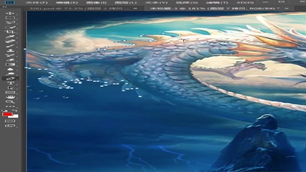Switch to the Eraser tool
The image size is (306, 172).
pyautogui.click(x=10, y=60)
